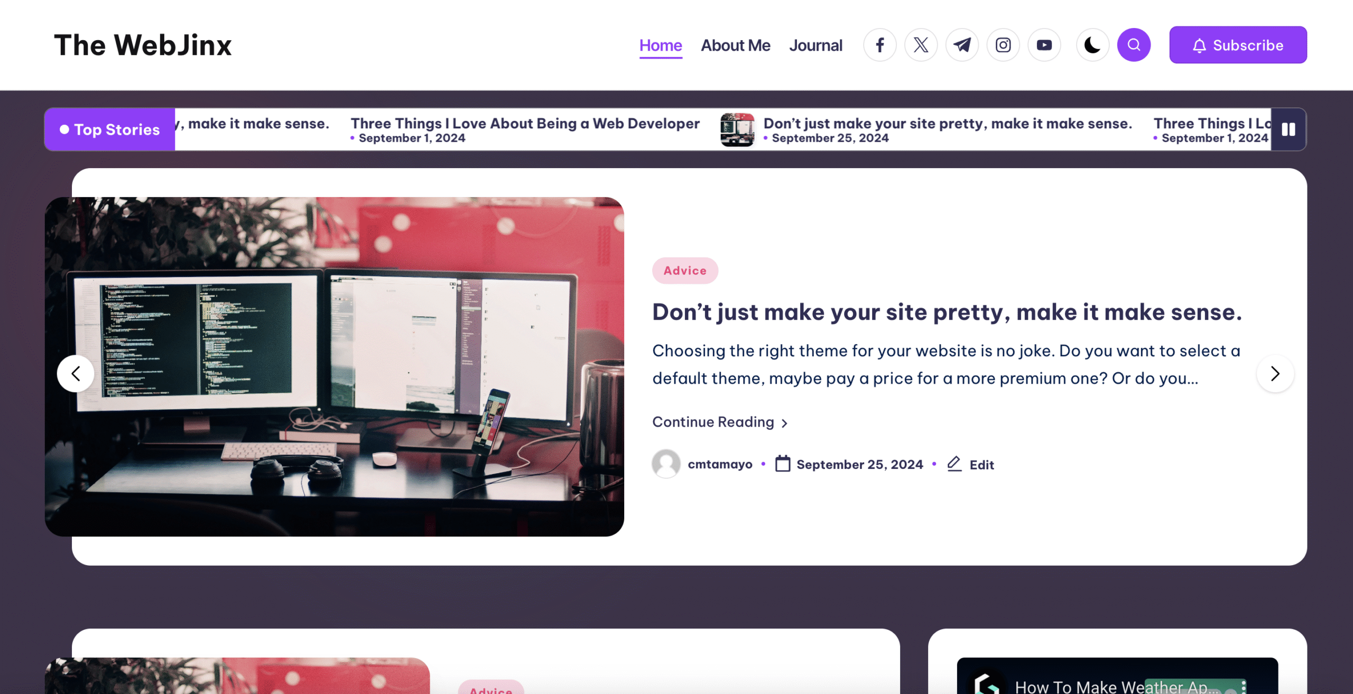Open author cmtamayo's page

[x=720, y=464]
